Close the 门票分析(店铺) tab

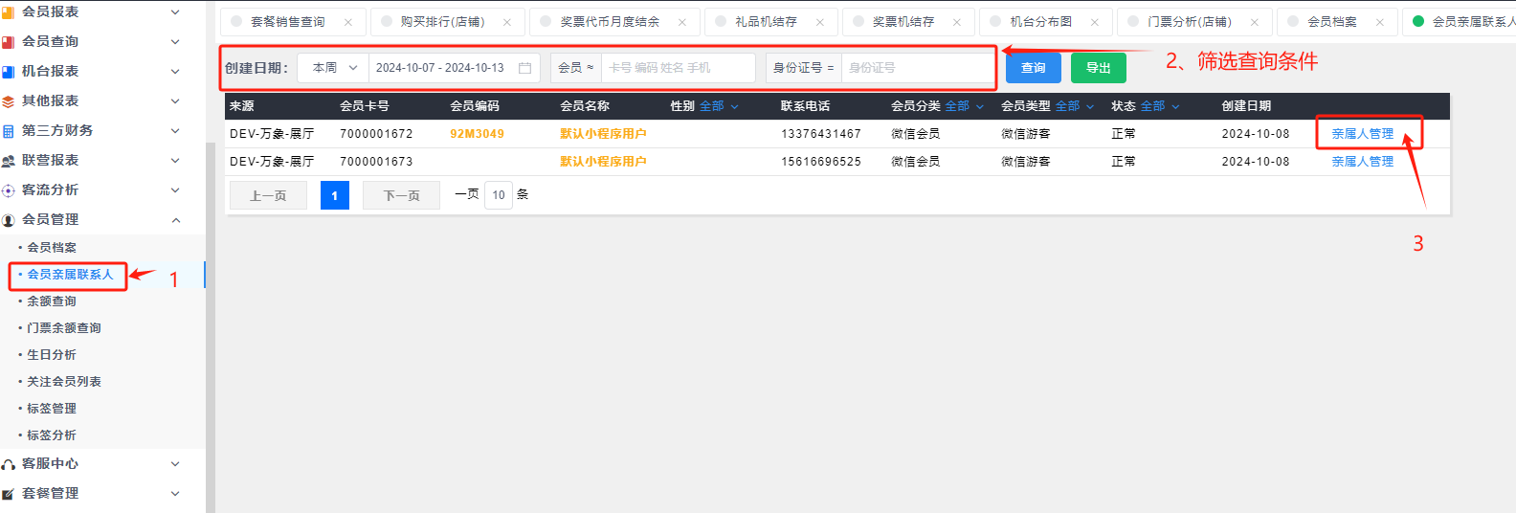tap(1255, 22)
